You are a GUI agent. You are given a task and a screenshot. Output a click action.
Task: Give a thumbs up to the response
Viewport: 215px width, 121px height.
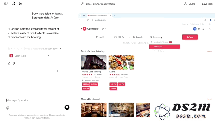pos(9,63)
